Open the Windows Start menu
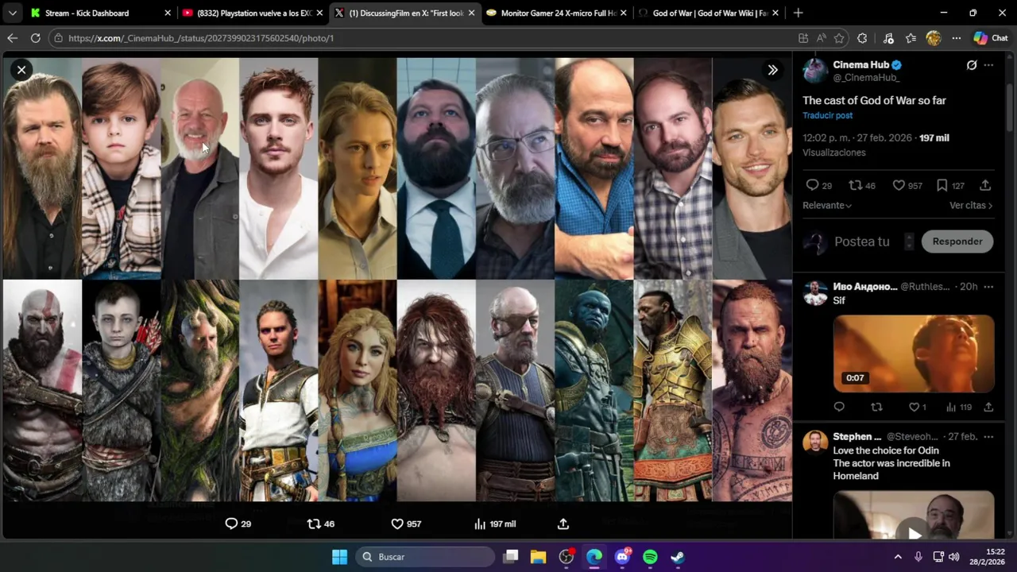The width and height of the screenshot is (1017, 572). click(x=339, y=557)
